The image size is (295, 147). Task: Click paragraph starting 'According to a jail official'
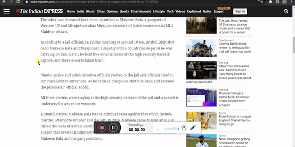coord(108,51)
